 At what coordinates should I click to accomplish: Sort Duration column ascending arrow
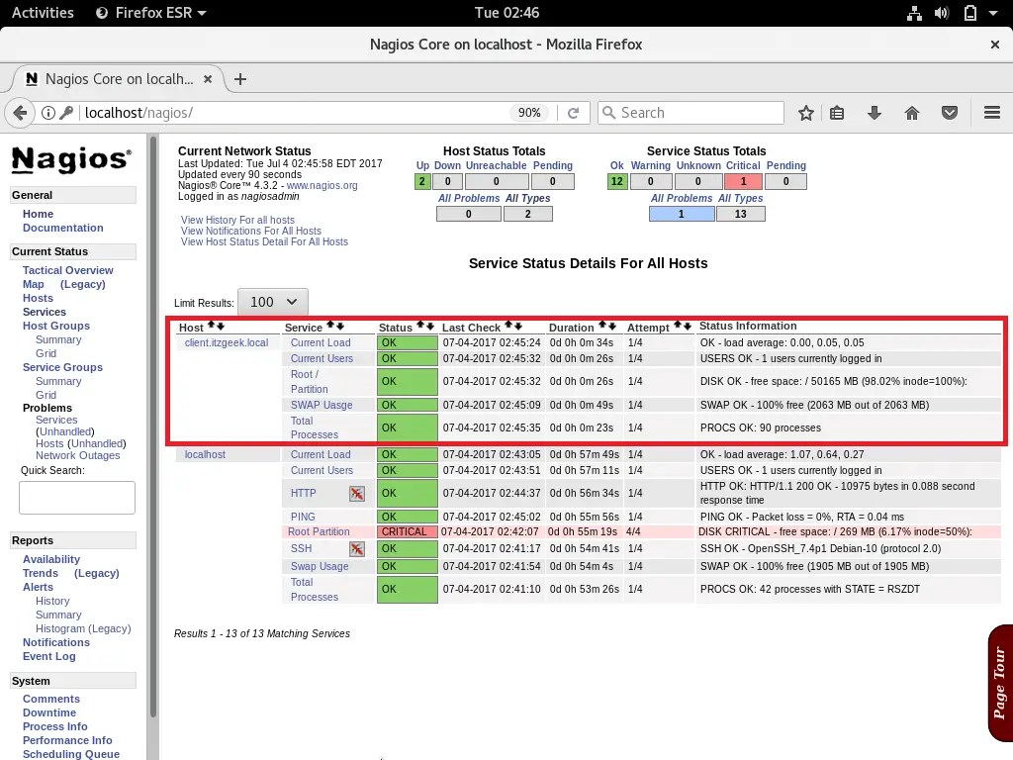[602, 326]
